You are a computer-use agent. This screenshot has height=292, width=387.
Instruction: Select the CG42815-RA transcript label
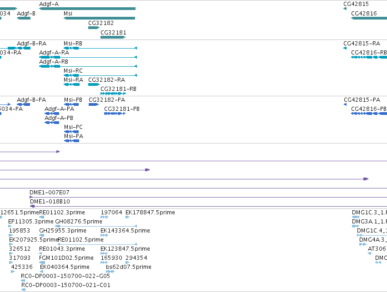coord(362,44)
